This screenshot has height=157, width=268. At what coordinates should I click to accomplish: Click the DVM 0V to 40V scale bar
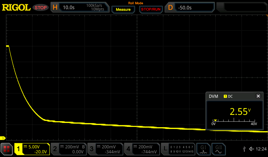pos(233,121)
